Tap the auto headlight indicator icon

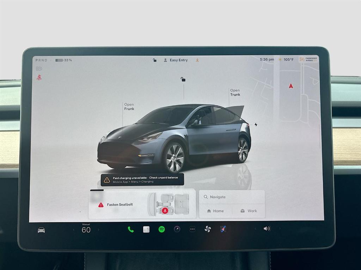[x=39, y=69]
